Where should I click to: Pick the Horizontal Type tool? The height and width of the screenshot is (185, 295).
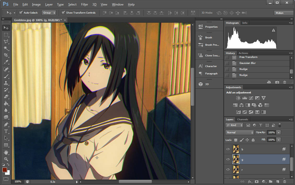[x=6, y=131]
